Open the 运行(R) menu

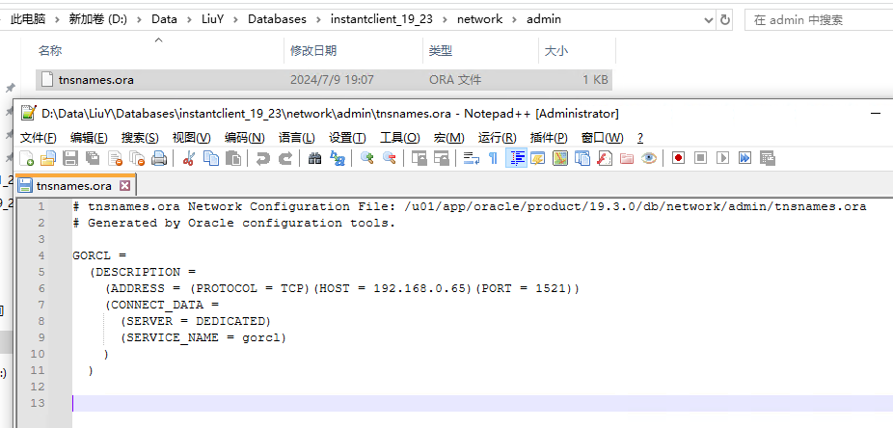(x=498, y=138)
